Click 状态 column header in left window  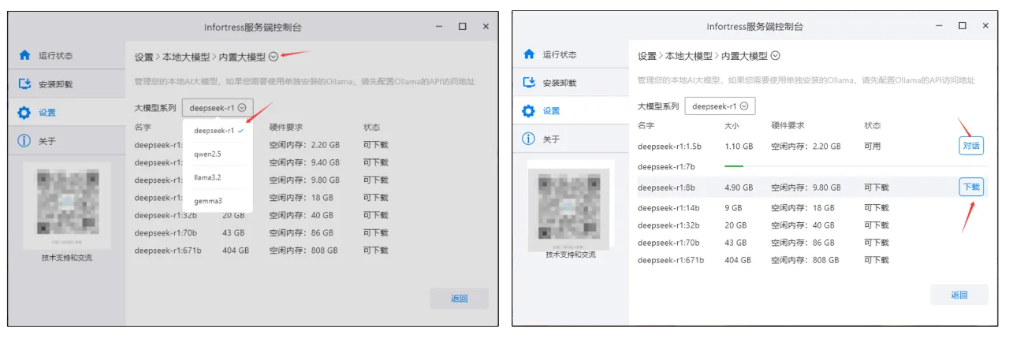point(371,127)
